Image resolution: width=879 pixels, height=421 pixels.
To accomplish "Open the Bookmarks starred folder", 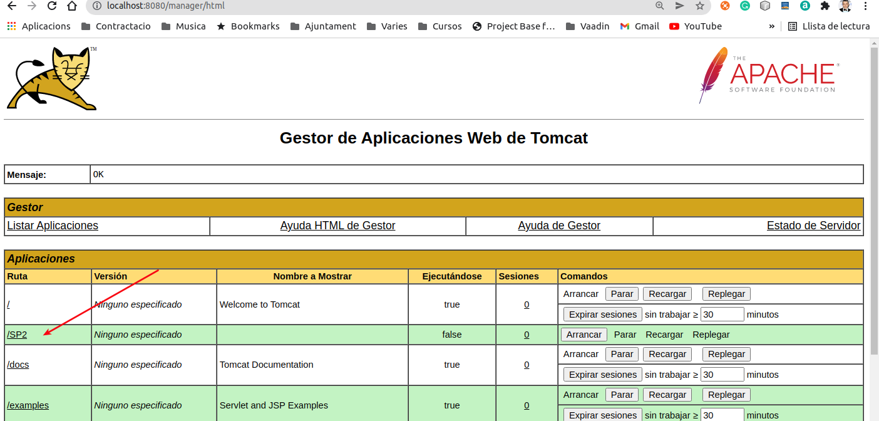I will [248, 26].
